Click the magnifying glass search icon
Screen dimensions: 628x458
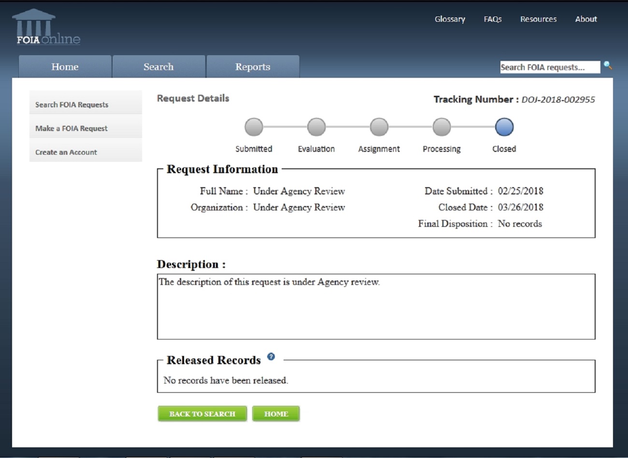pyautogui.click(x=608, y=66)
